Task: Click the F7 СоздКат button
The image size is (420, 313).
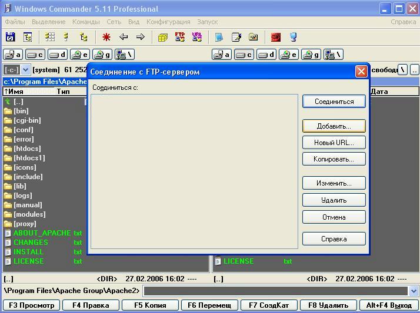Action: click(x=269, y=305)
